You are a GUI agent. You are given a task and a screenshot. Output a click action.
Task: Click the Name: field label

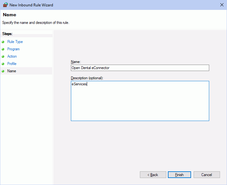[x=76, y=62]
